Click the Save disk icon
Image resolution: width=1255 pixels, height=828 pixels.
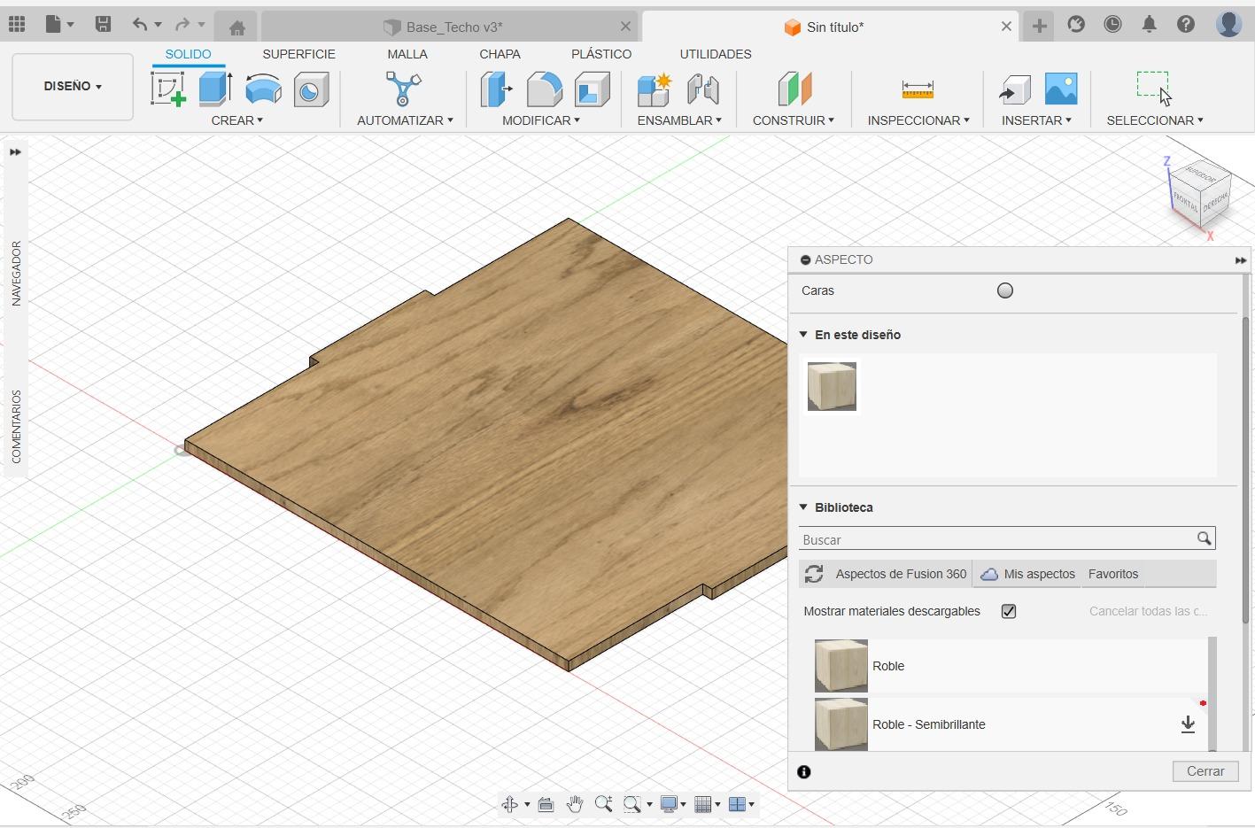[104, 25]
